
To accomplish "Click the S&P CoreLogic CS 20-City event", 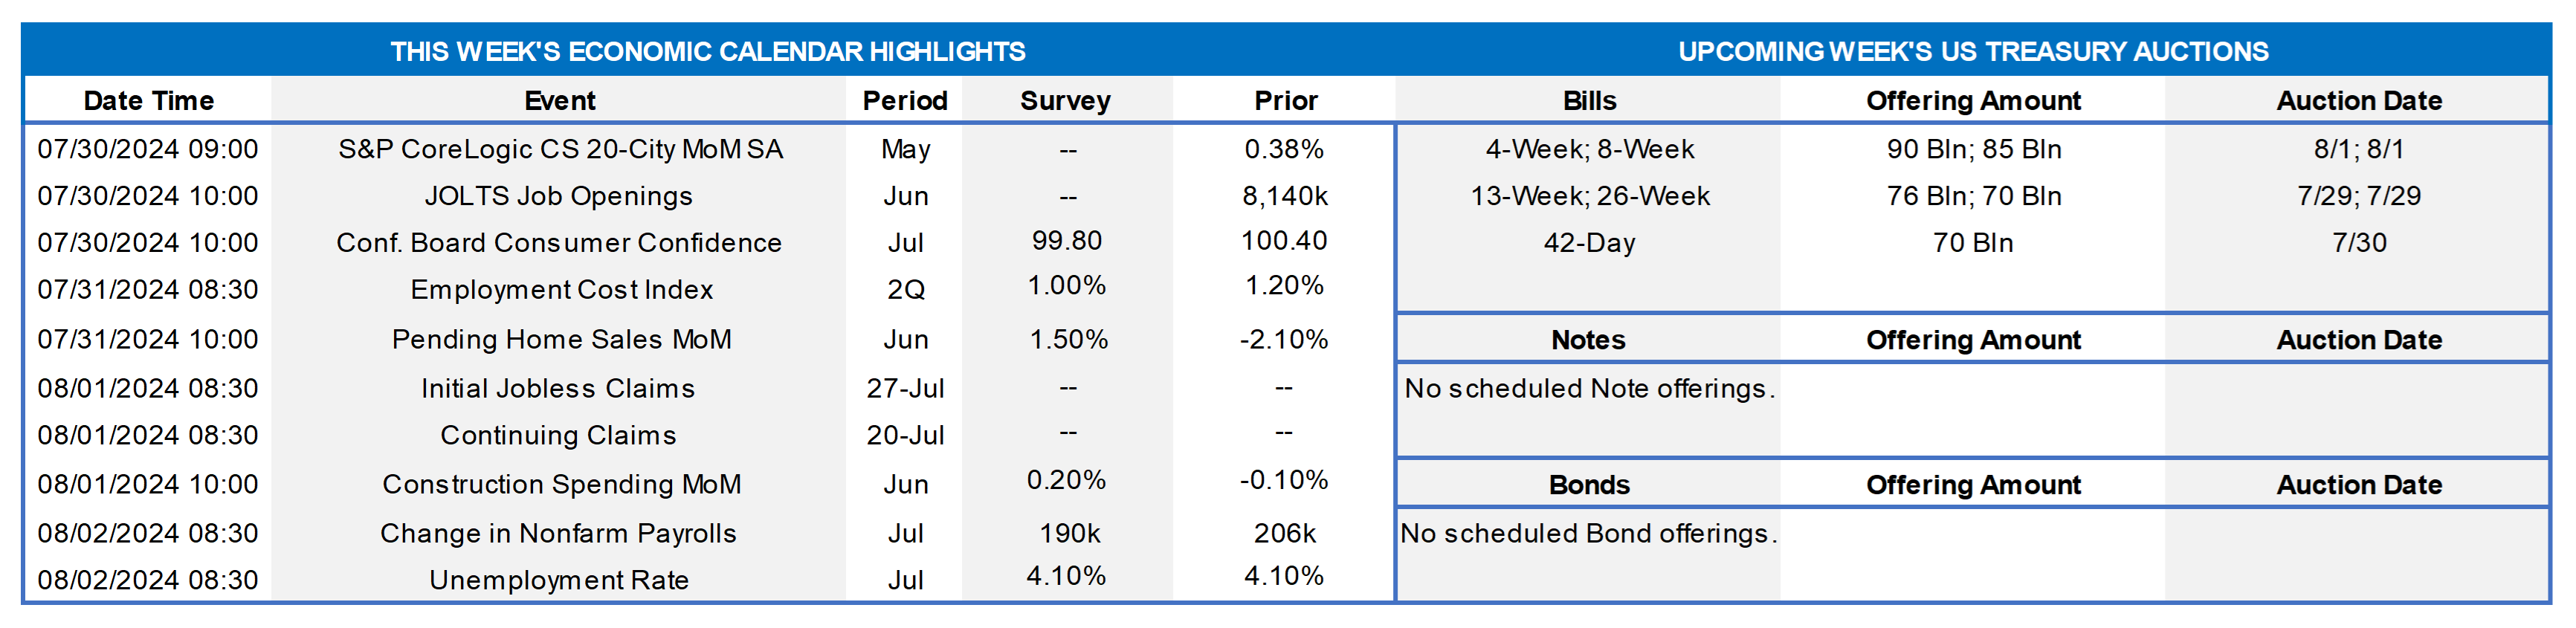I will click(560, 149).
